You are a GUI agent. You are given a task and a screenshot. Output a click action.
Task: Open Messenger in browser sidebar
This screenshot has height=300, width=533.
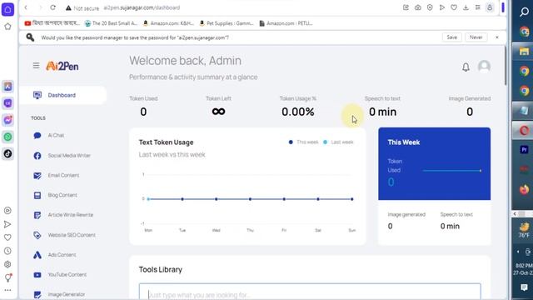coord(7,120)
